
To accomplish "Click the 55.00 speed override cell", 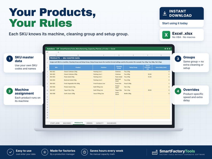I will (x=148, y=77).
